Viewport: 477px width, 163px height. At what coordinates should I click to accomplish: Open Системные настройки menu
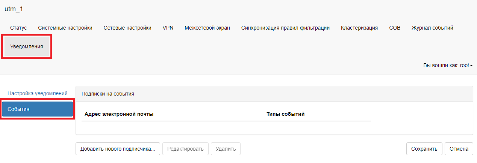pos(65,28)
